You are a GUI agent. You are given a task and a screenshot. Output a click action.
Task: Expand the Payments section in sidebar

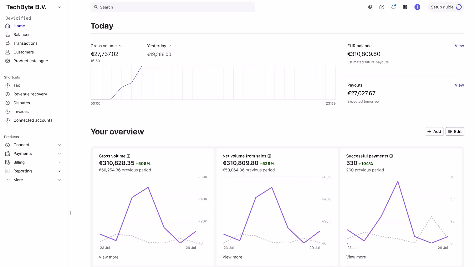[59, 154]
